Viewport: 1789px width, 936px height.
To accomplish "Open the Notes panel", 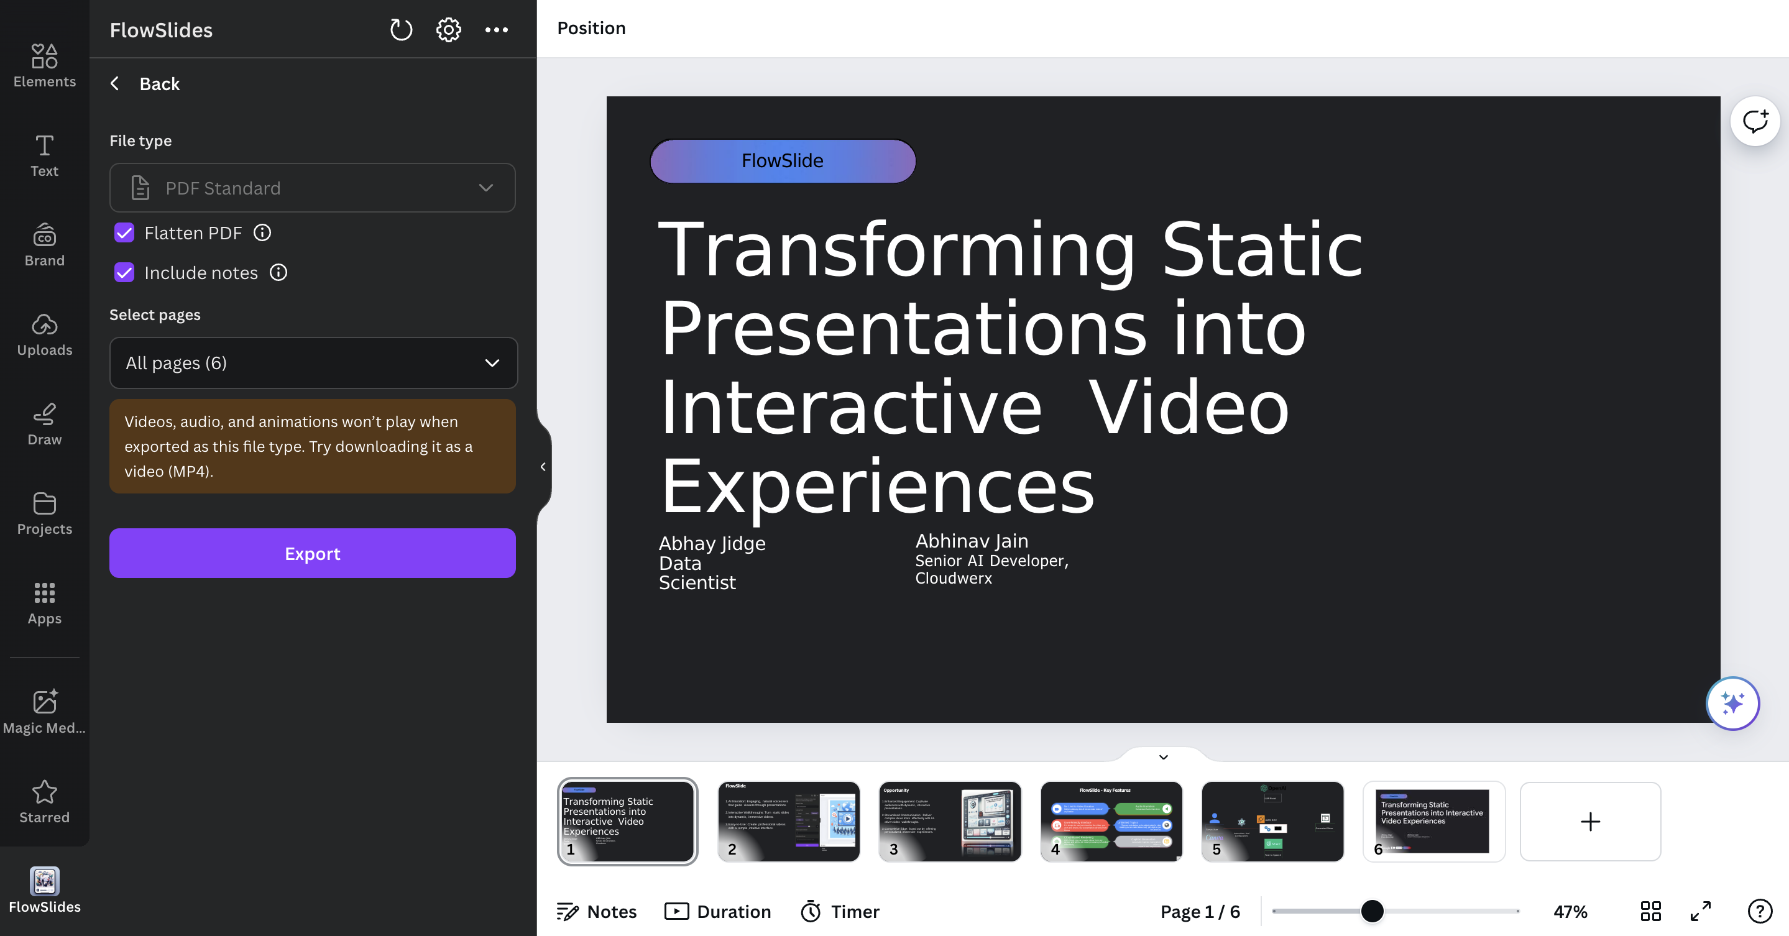I will tap(597, 911).
